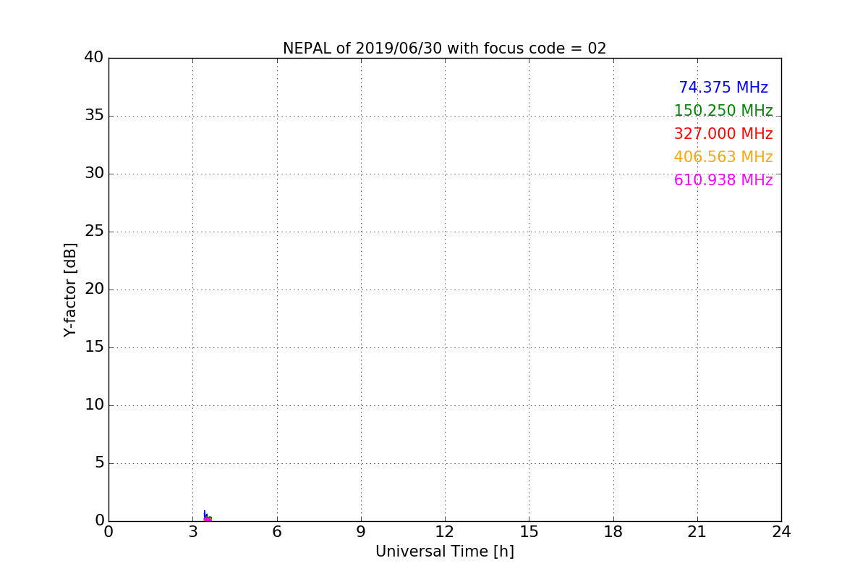
Task: Click the x-axis tick label 18
Action: 613,532
